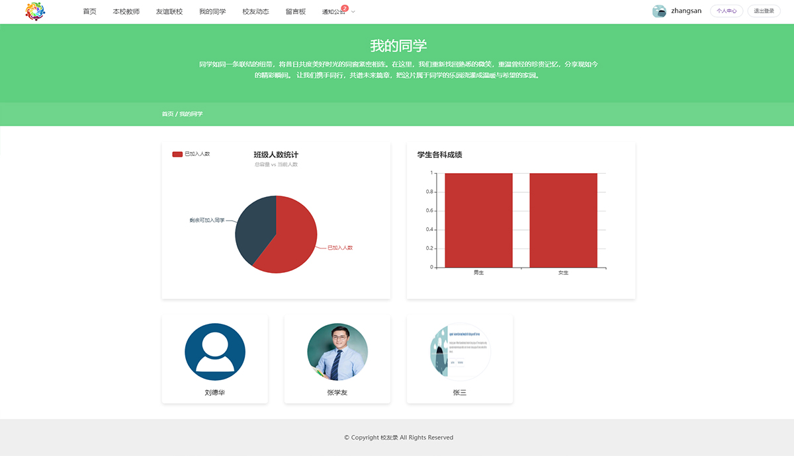Click the 女生 bar in the chart

pos(563,220)
